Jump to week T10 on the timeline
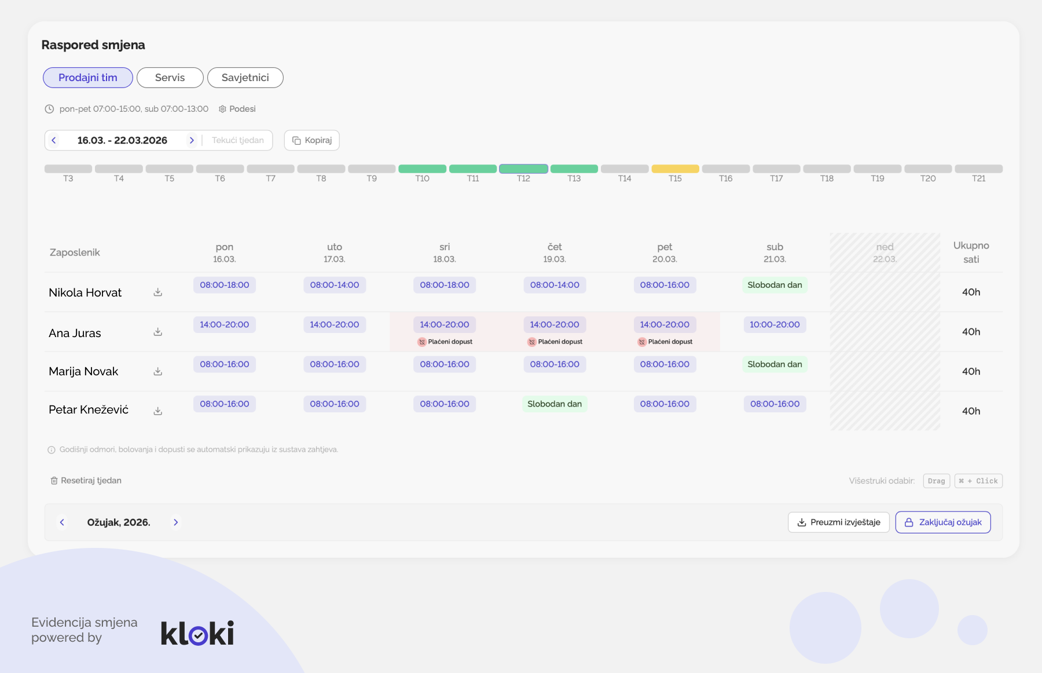 pos(422,169)
